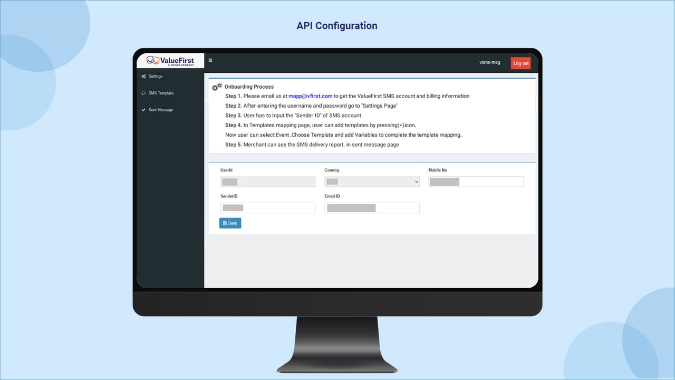
Task: Click the Mobile No input field
Action: (476, 182)
